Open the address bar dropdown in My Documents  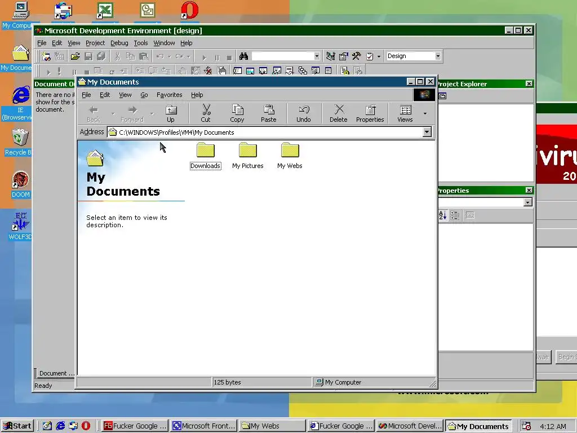coord(427,132)
